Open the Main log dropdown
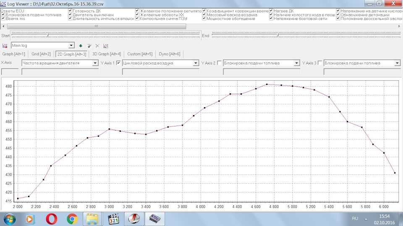Image resolution: width=403 pixels, height=226 pixels. [71, 45]
